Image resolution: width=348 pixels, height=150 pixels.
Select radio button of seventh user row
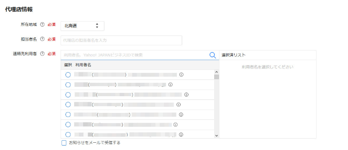[x=68, y=135]
